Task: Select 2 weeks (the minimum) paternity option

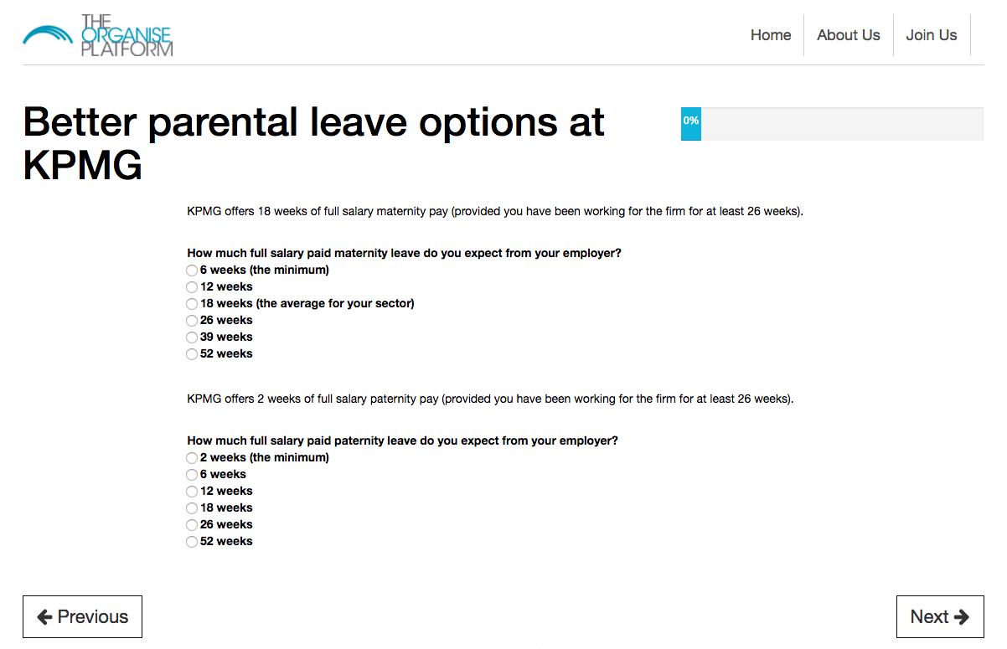Action: point(192,458)
